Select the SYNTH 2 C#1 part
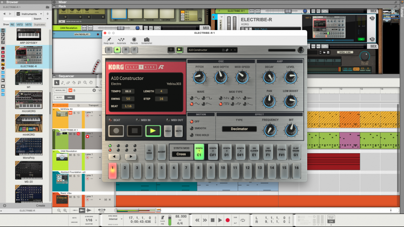This screenshot has height=227, width=404. tap(213, 152)
